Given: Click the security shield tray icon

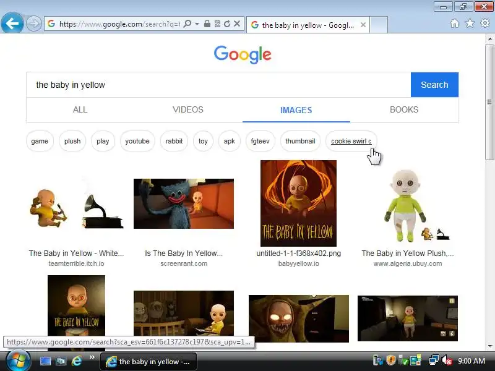Looking at the screenshot, I should tap(391, 360).
